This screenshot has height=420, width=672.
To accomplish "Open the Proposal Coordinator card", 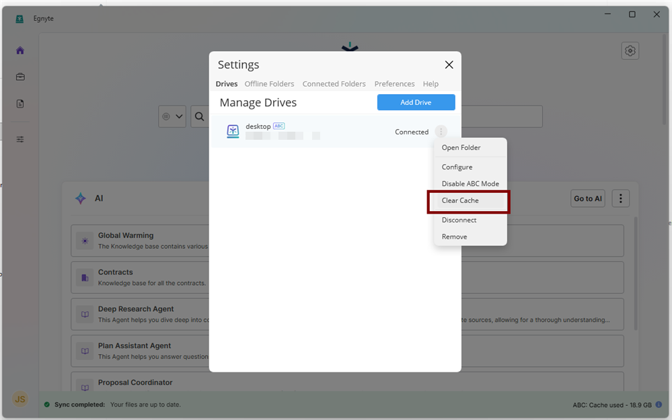I will 347,382.
